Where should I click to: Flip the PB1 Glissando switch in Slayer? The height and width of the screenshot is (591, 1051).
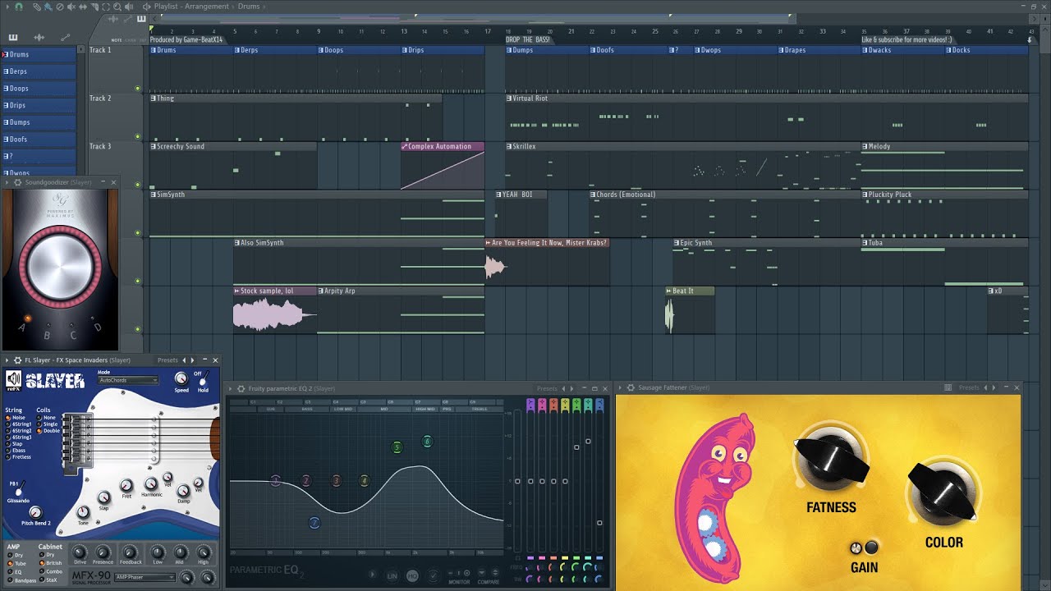(20, 488)
